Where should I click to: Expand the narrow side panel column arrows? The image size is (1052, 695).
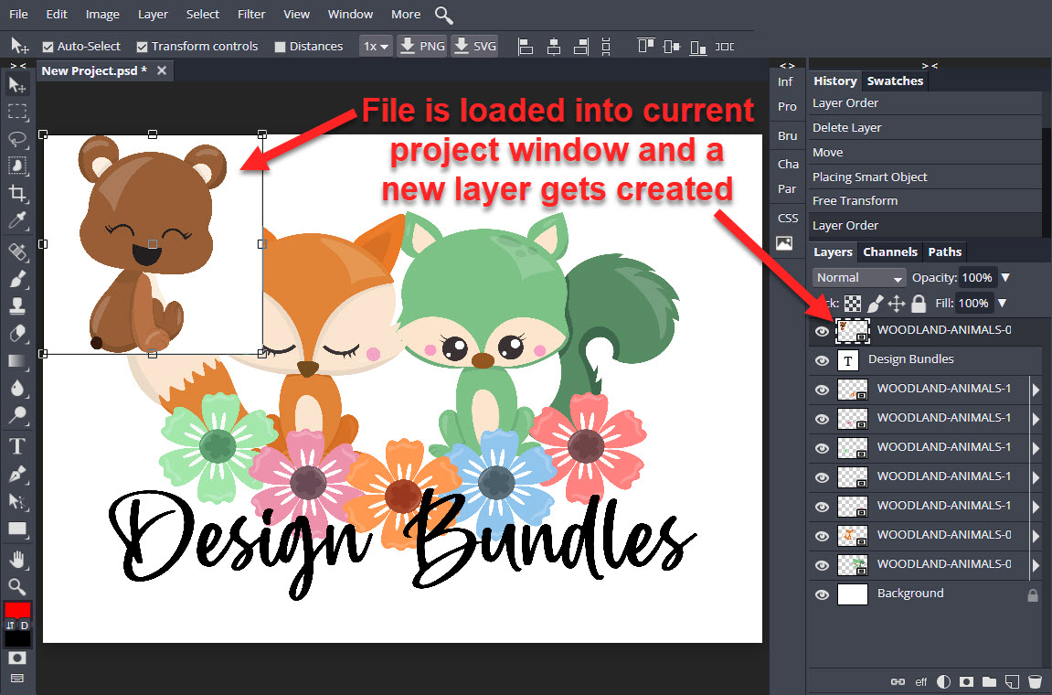[786, 65]
